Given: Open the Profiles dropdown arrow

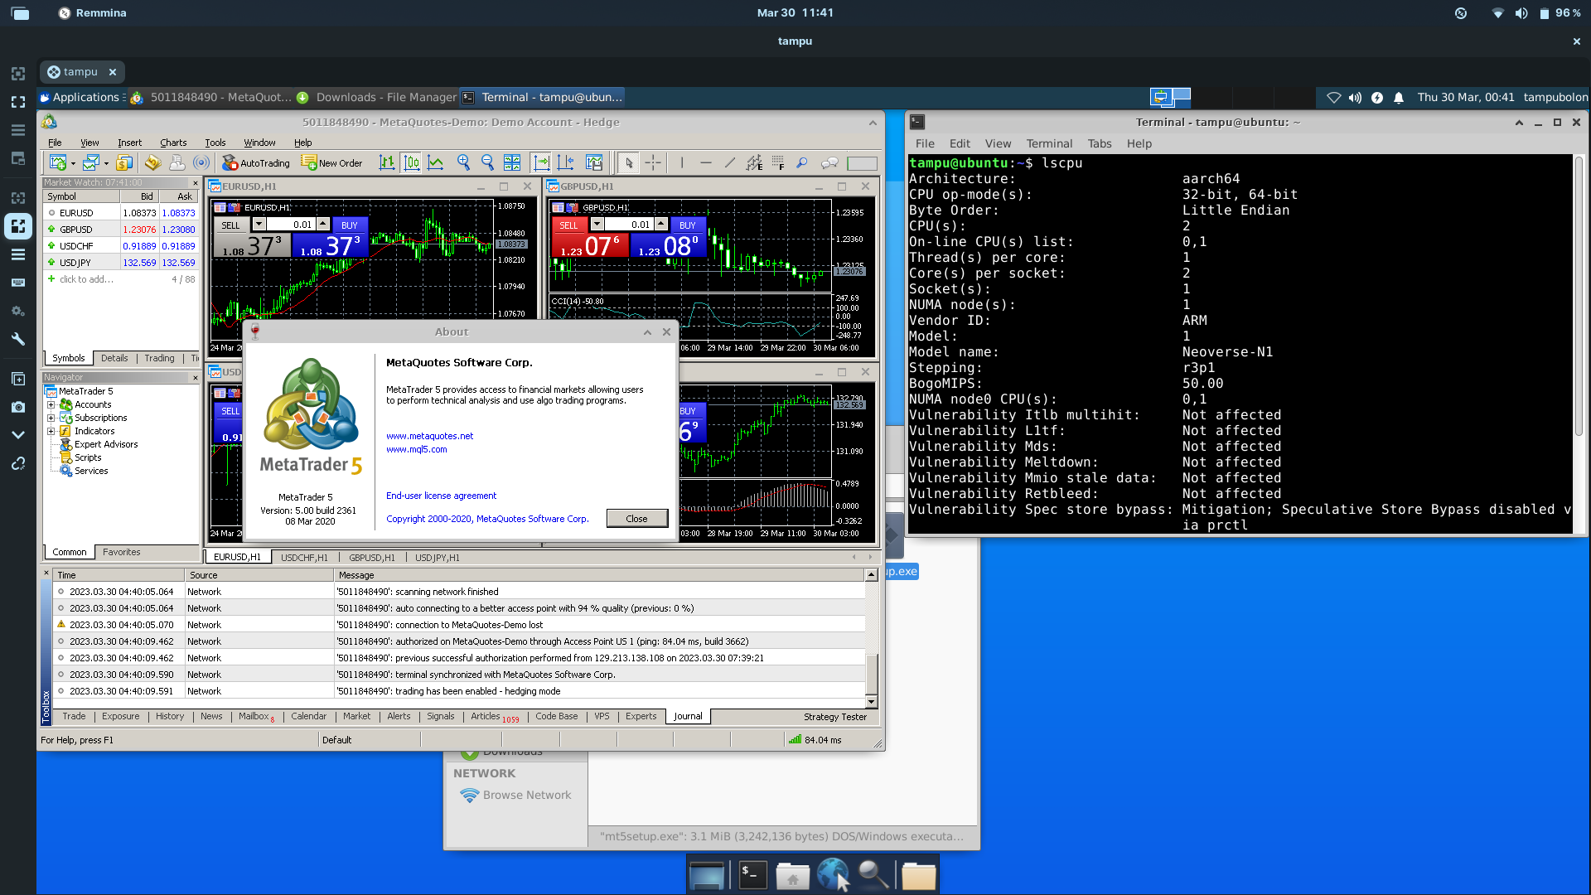Looking at the screenshot, I should (x=106, y=164).
